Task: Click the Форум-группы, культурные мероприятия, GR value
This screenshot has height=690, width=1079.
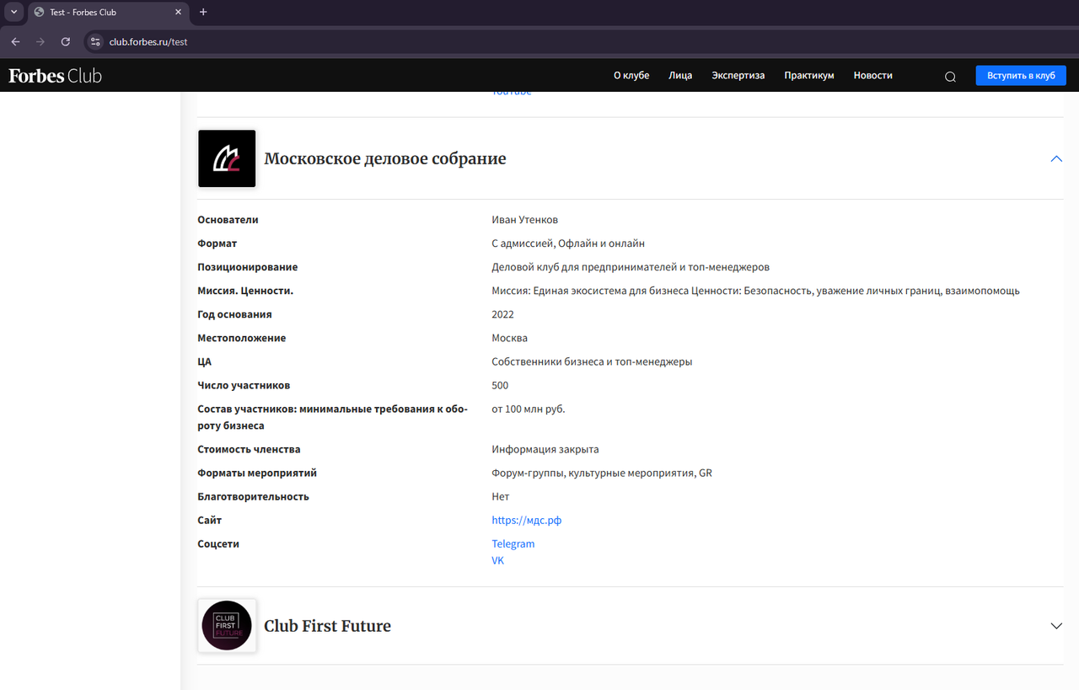Action: [602, 473]
